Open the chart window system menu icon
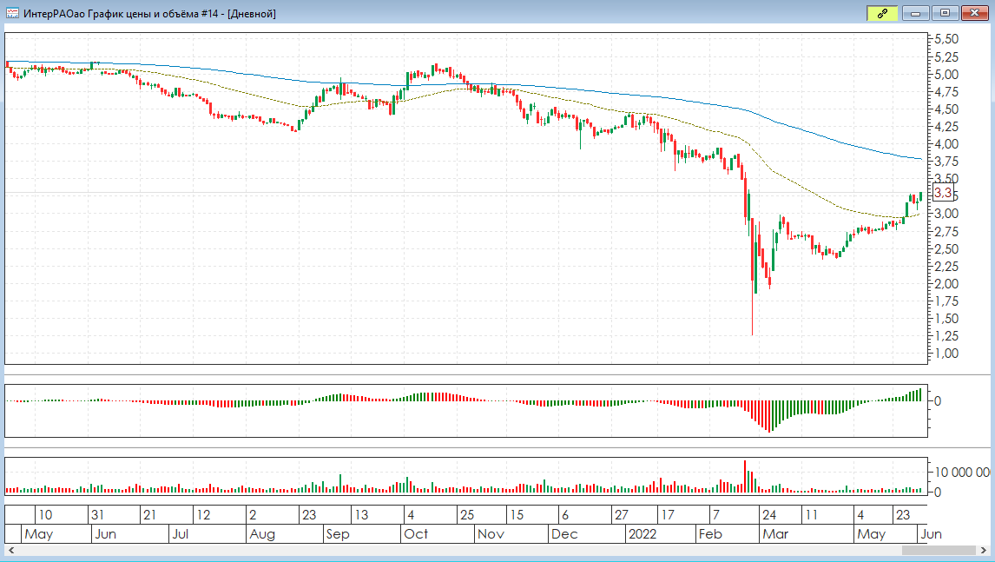The height and width of the screenshot is (562, 995). pyautogui.click(x=12, y=13)
